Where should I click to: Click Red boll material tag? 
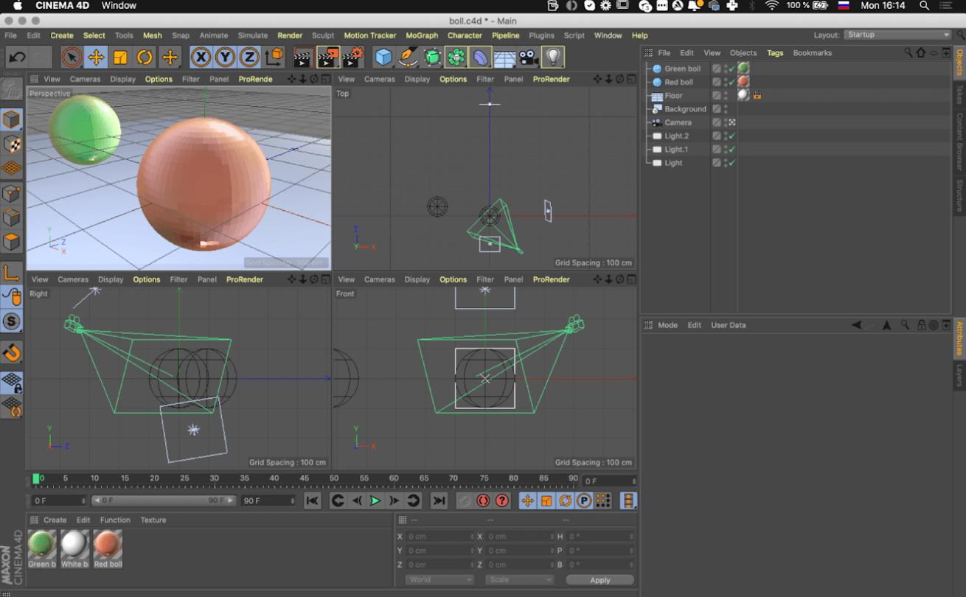pos(743,82)
